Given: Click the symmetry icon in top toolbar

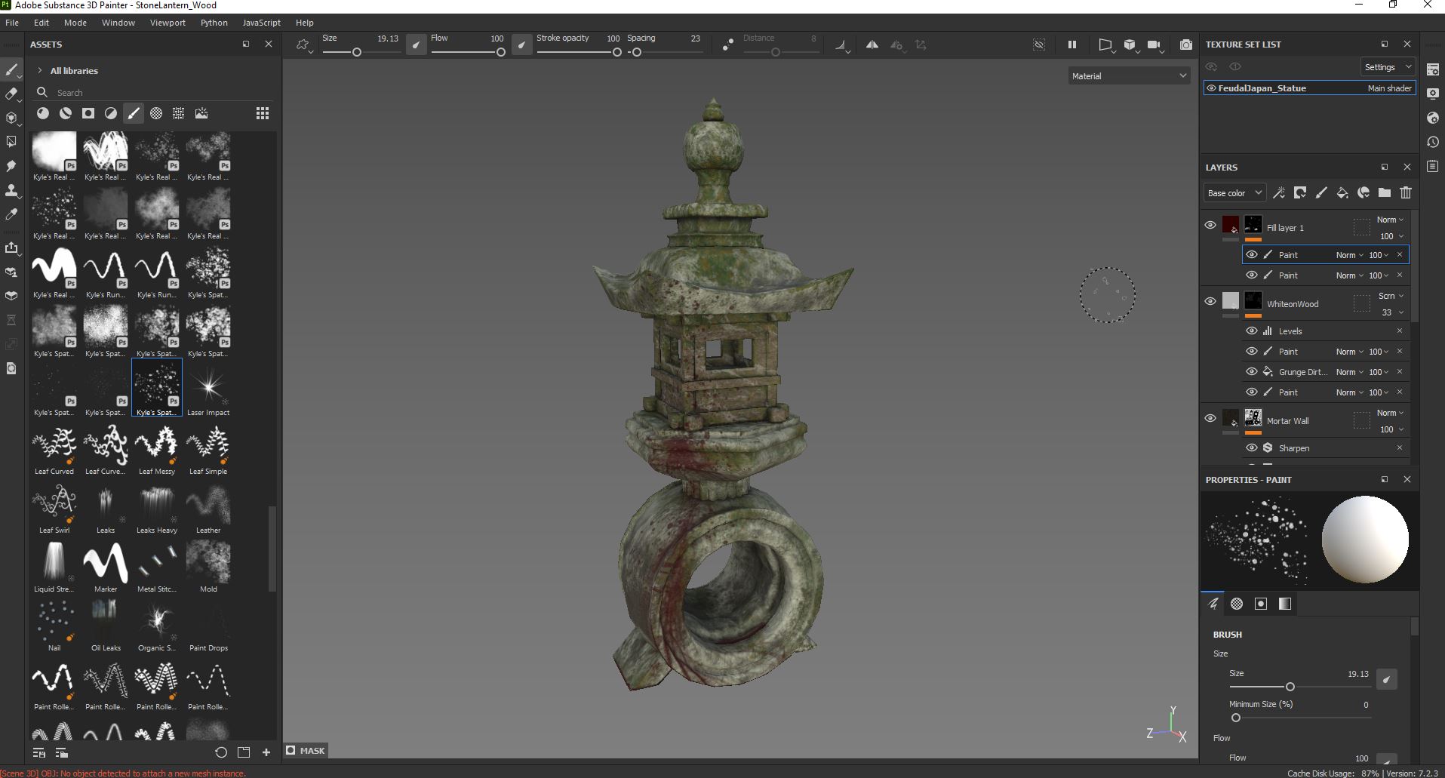Looking at the screenshot, I should coord(872,45).
